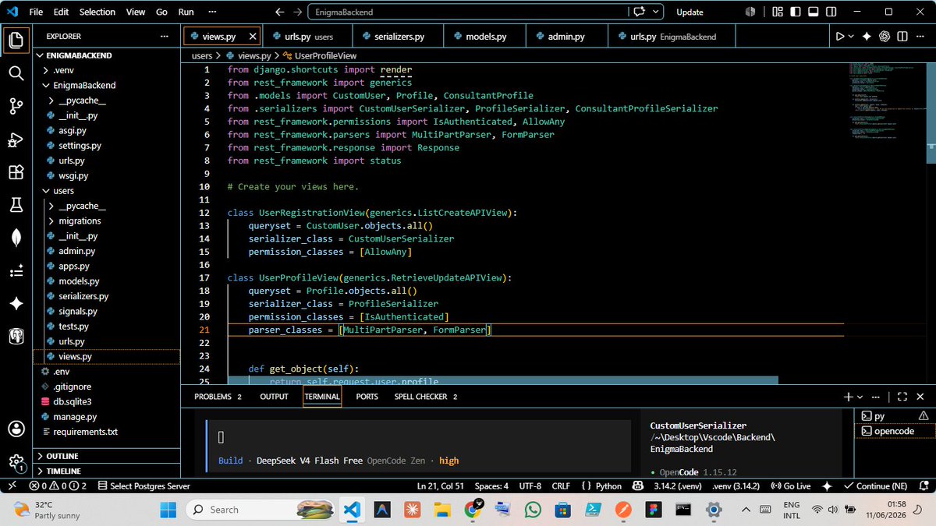Switch to the admin.py tab
This screenshot has width=936, height=526.
click(565, 37)
